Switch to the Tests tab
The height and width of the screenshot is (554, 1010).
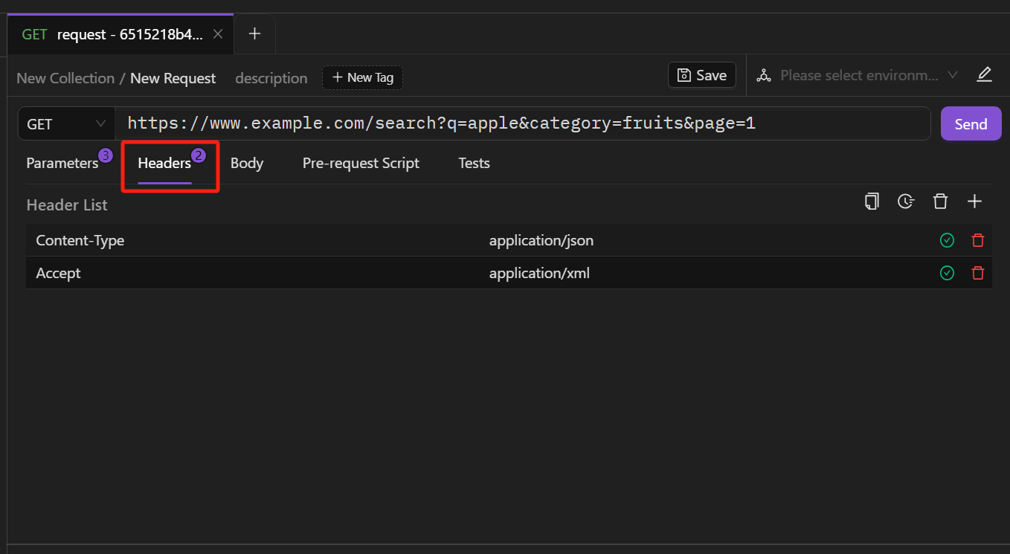coord(474,163)
